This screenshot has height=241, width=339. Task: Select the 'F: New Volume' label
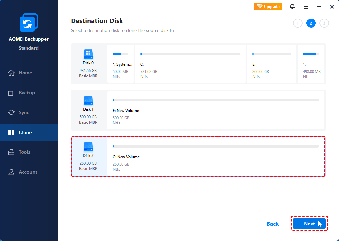(x=126, y=110)
